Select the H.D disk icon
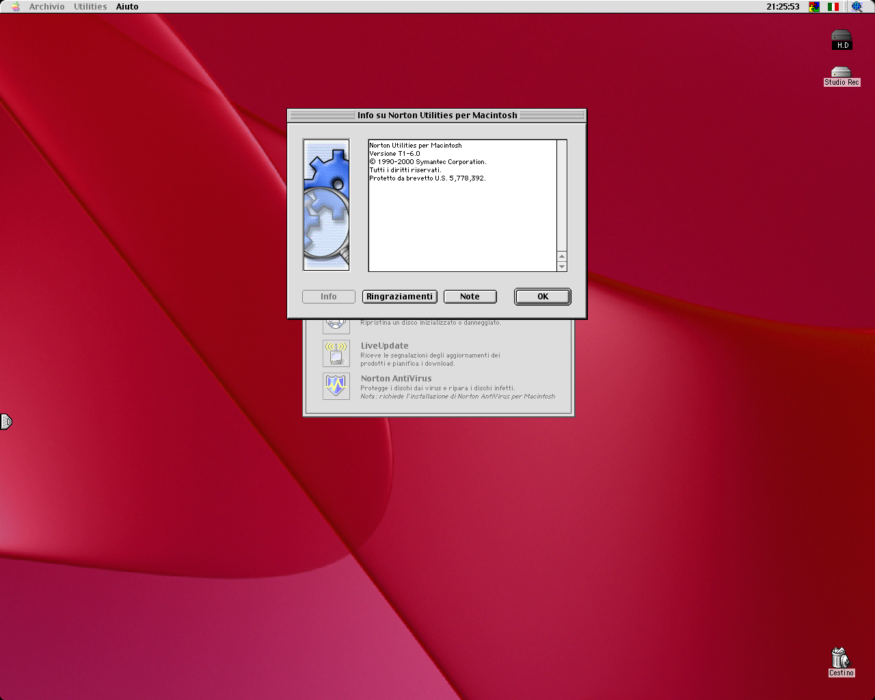This screenshot has width=875, height=700. click(x=842, y=40)
